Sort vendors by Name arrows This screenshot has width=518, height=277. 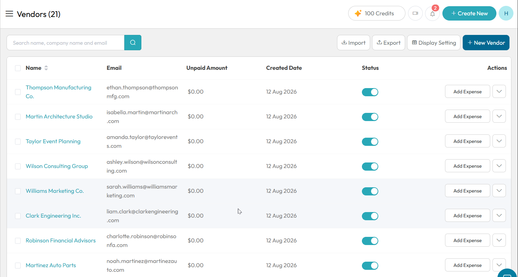pyautogui.click(x=46, y=68)
